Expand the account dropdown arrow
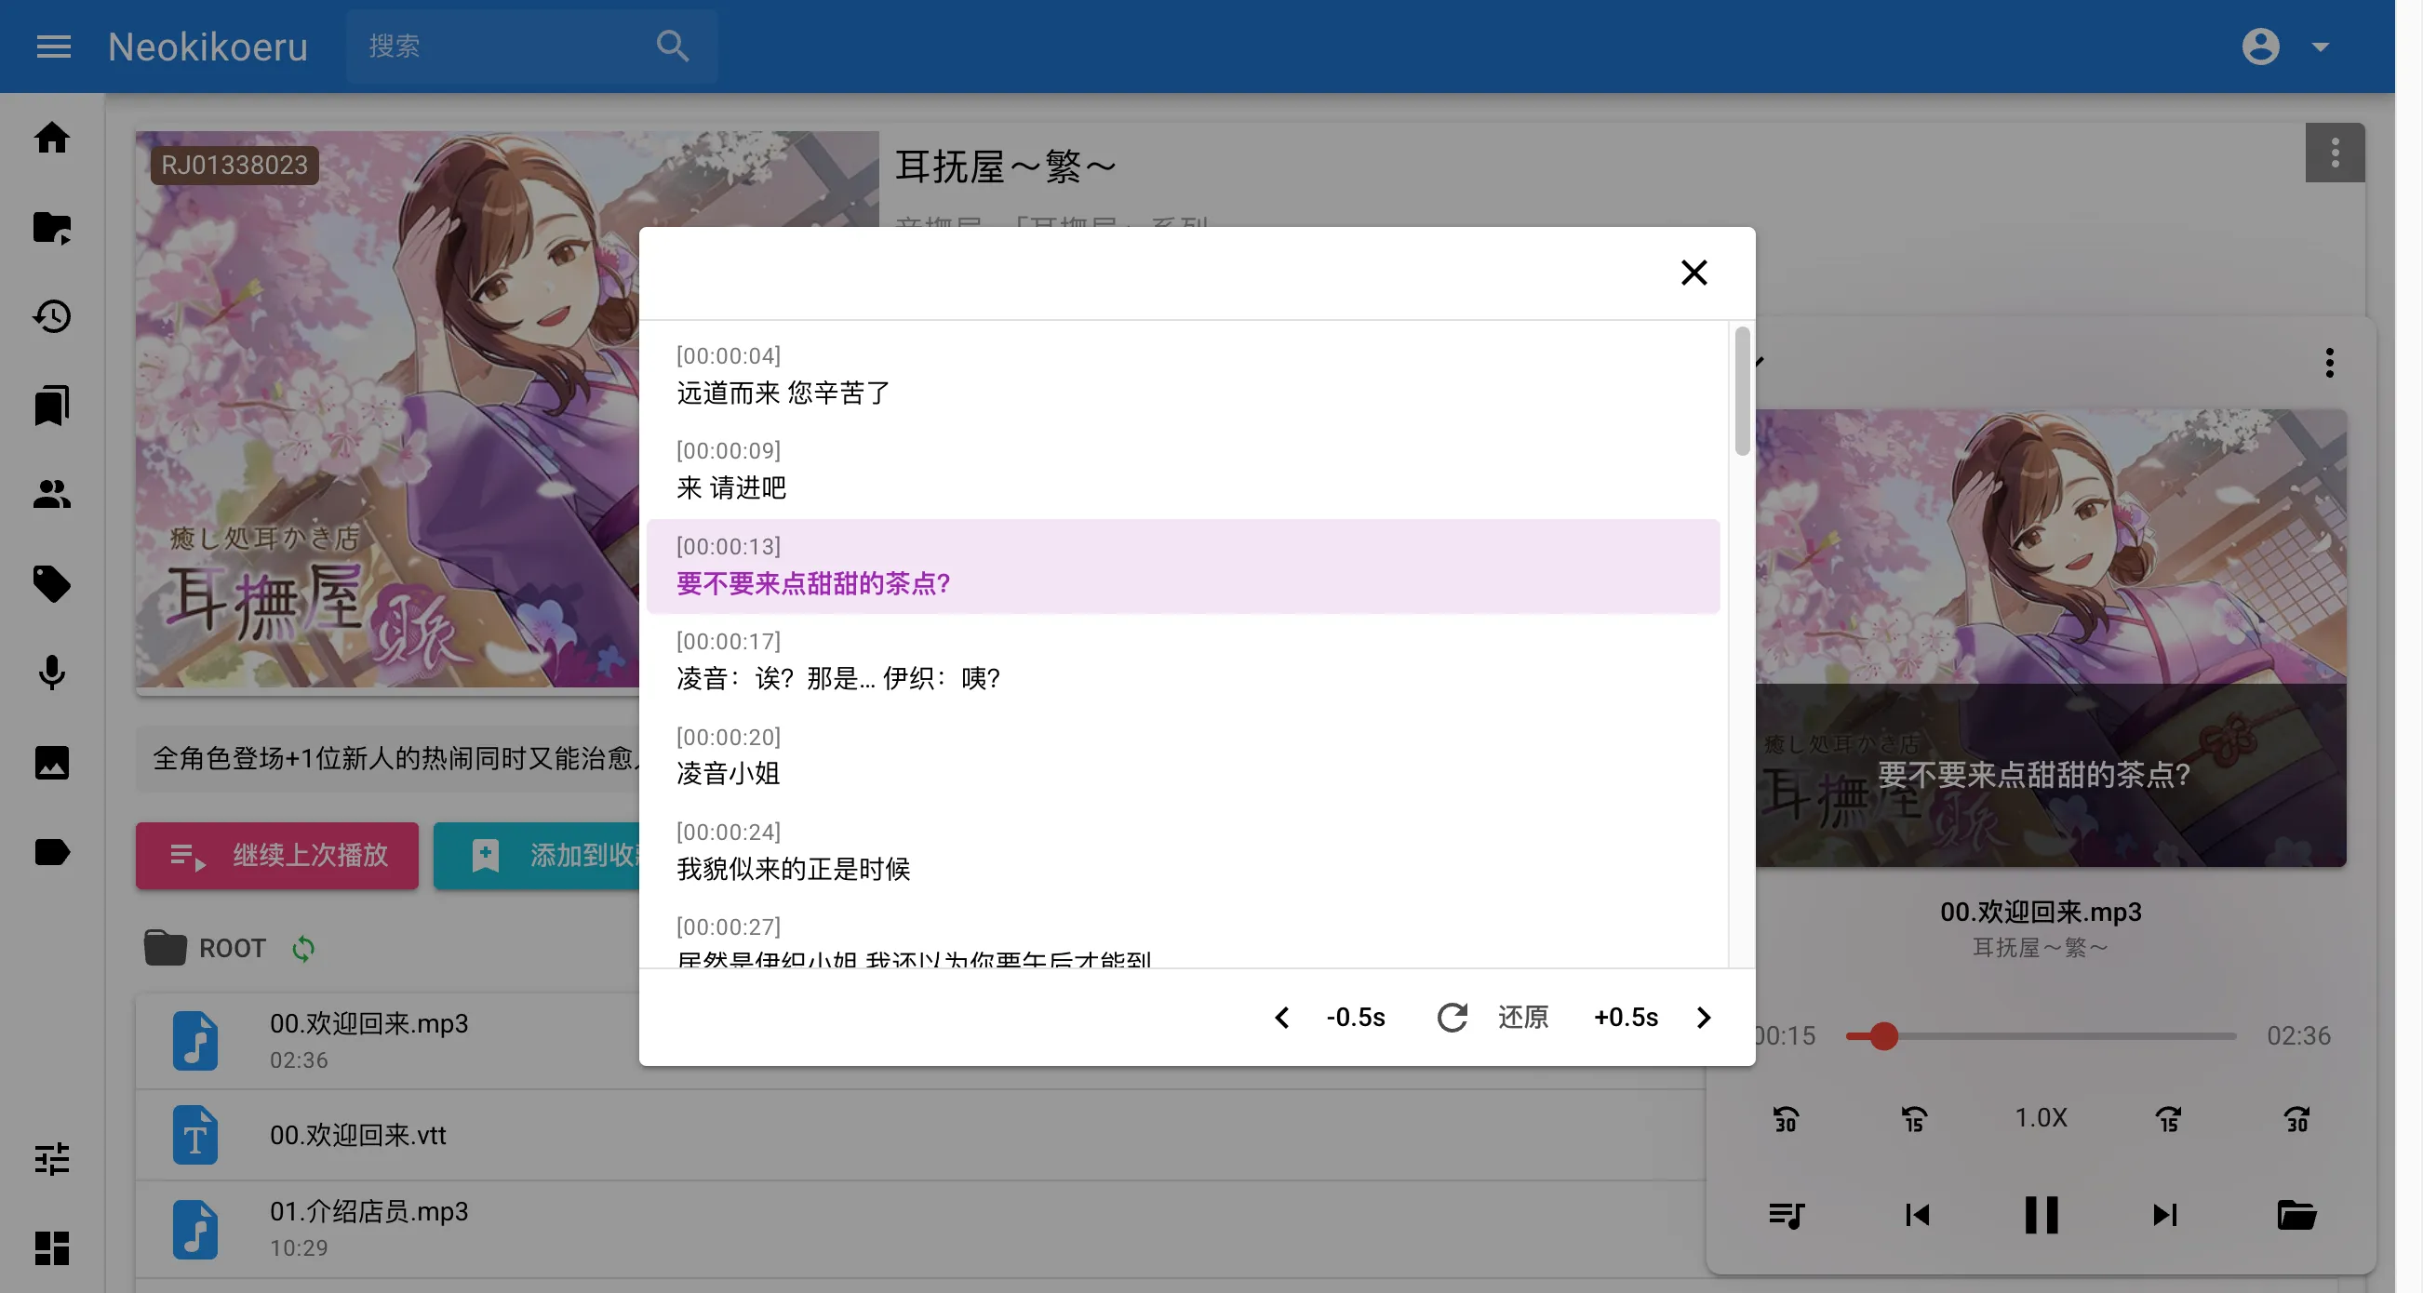 point(2321,47)
